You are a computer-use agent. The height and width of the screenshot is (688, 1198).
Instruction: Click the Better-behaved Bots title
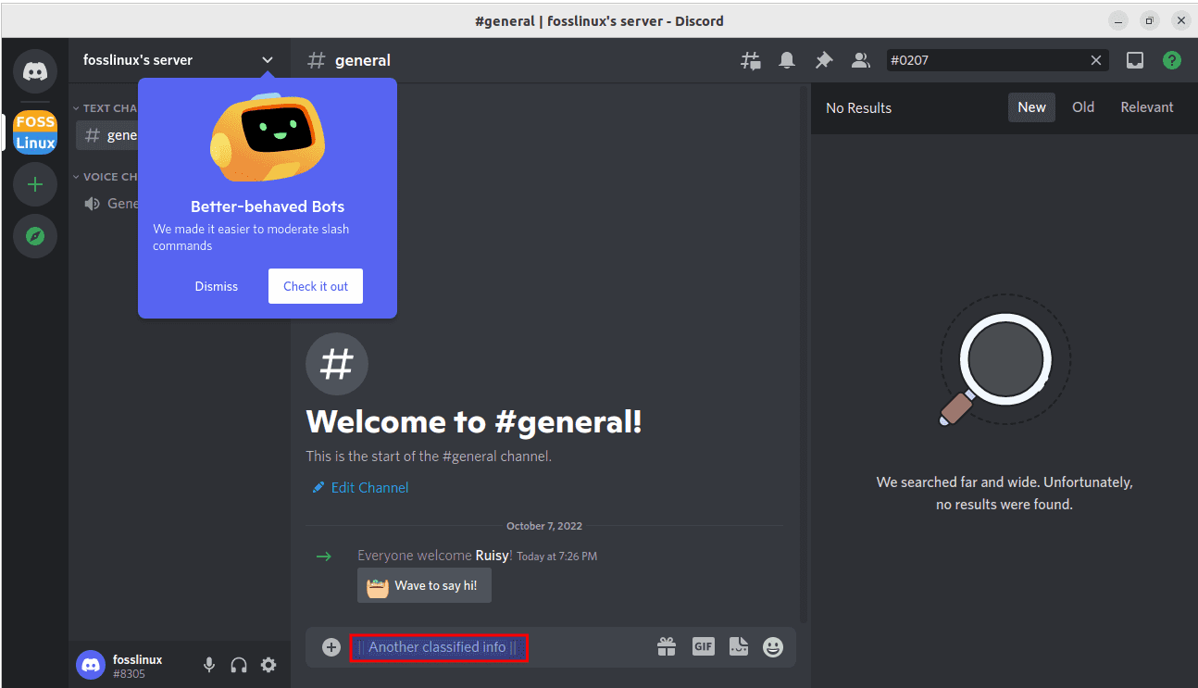click(268, 206)
